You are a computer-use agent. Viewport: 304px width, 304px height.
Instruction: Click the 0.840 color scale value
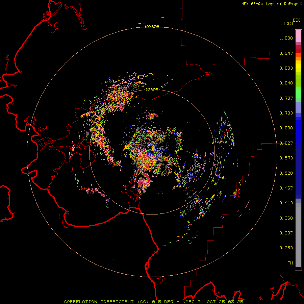tap(286, 83)
